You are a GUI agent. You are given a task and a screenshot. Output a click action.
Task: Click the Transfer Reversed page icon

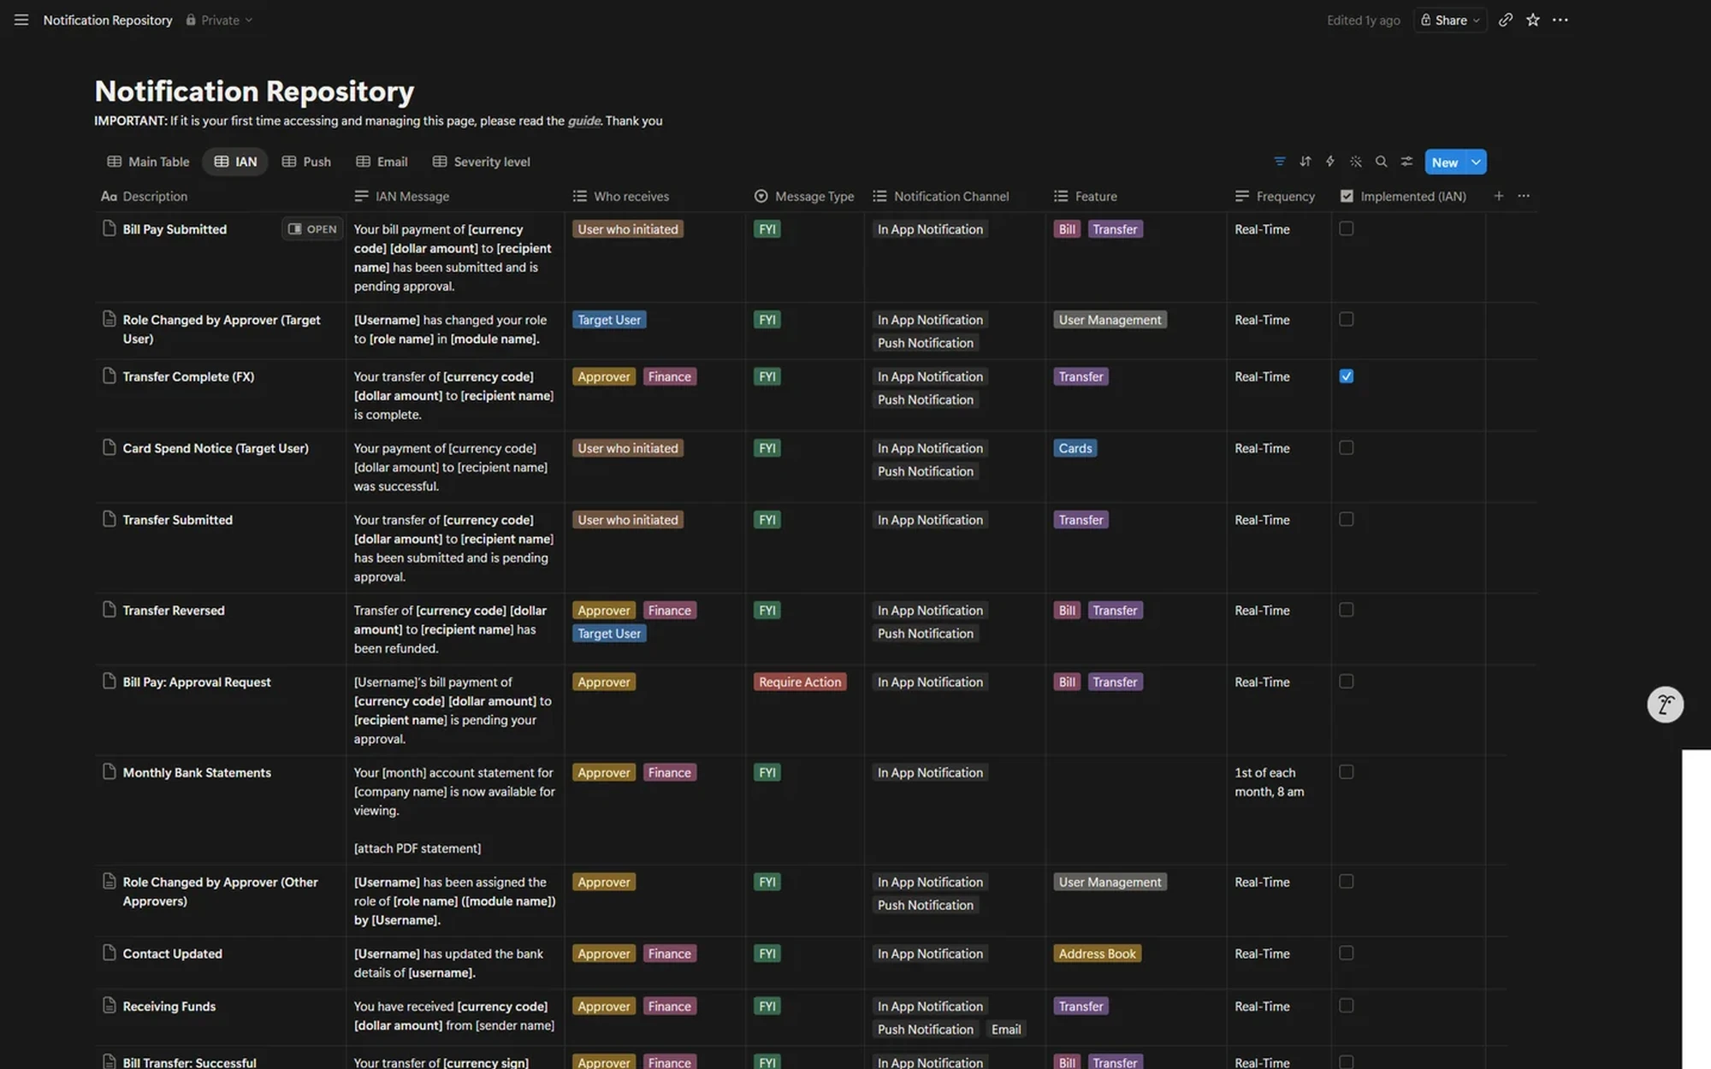tap(109, 609)
